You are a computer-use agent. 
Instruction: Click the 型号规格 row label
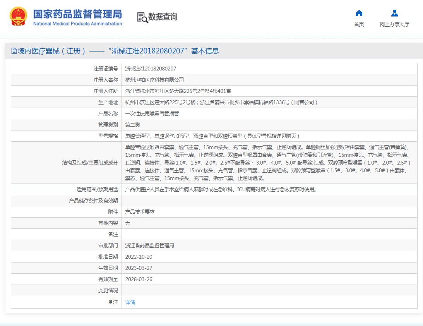pyautogui.click(x=108, y=136)
